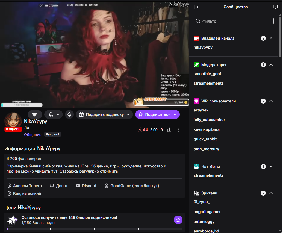Select viewer auroboros_hd
283x233 pixels.
(x=207, y=231)
